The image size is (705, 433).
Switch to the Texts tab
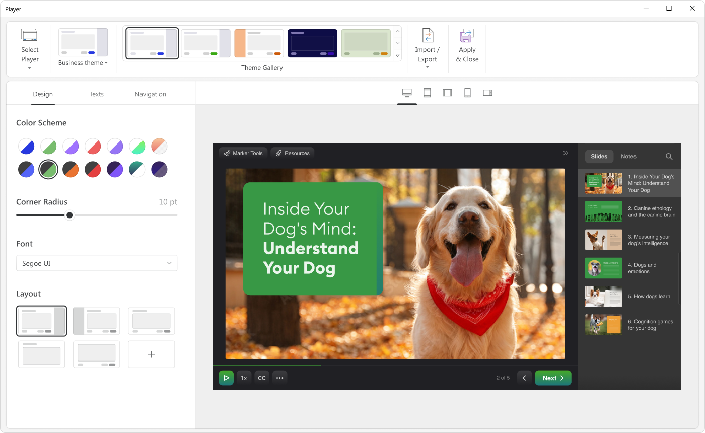tap(96, 94)
